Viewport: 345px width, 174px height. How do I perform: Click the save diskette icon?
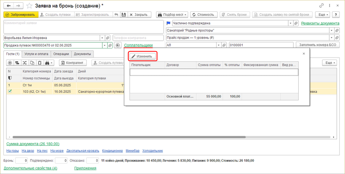(x=123, y=14)
